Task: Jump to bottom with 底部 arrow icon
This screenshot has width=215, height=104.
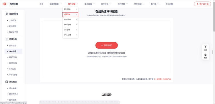Action: click(206, 55)
